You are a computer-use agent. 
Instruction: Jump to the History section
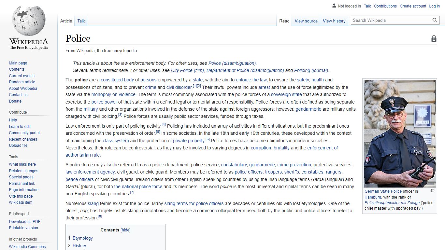79,246
